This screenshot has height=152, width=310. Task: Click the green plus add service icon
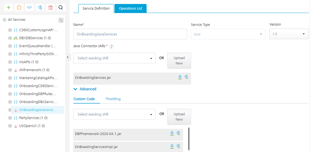point(8,8)
